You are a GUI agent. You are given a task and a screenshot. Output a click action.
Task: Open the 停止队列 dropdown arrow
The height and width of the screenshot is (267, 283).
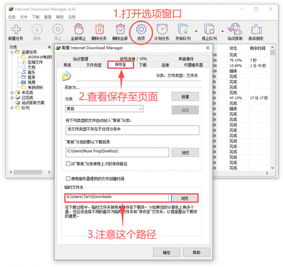pyautogui.click(x=222, y=31)
